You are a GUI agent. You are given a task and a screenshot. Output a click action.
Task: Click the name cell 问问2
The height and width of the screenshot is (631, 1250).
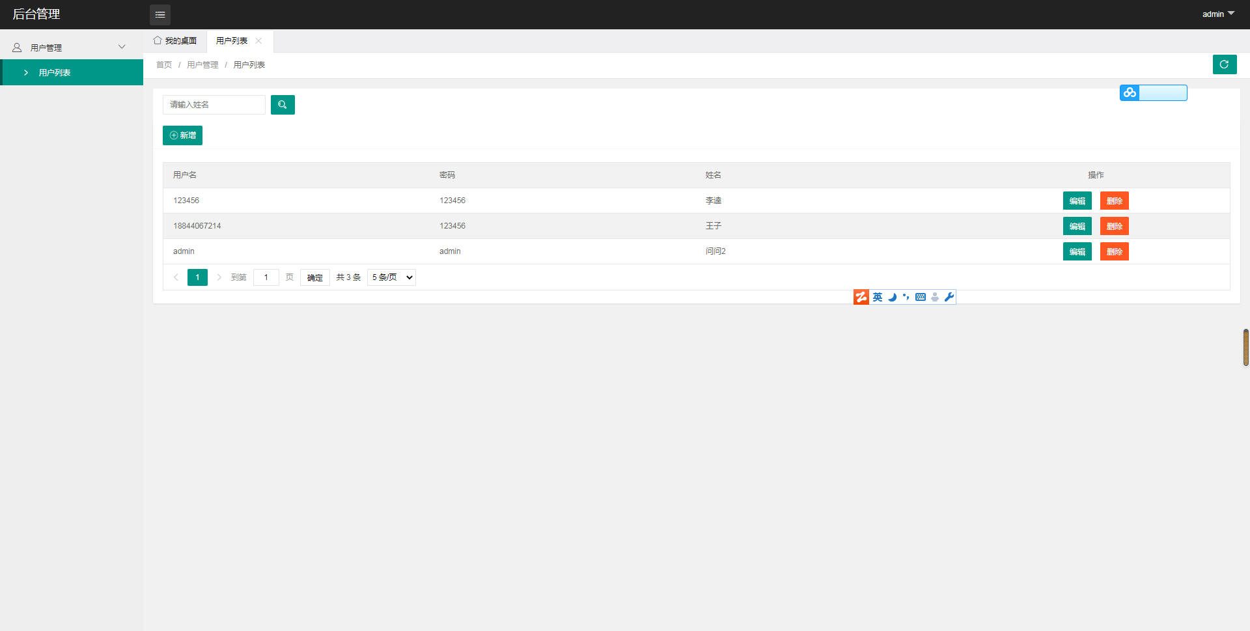715,251
